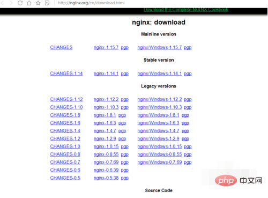
Task: Download nginx-1.15.7 source
Action: tap(106, 47)
